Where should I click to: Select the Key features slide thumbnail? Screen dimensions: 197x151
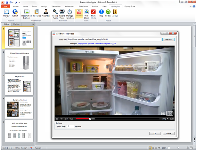point(19,84)
